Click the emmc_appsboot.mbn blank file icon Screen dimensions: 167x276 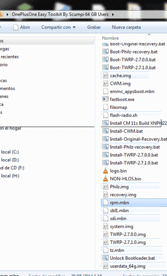coord(105,91)
